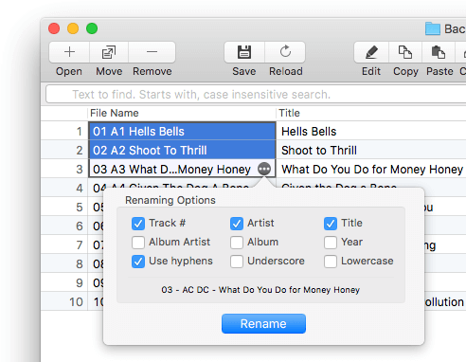Click the Title column header
The image size is (466, 362).
[x=371, y=113]
